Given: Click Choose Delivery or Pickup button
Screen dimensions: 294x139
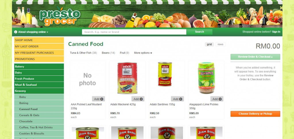Looking at the screenshot, I should coord(255,114).
